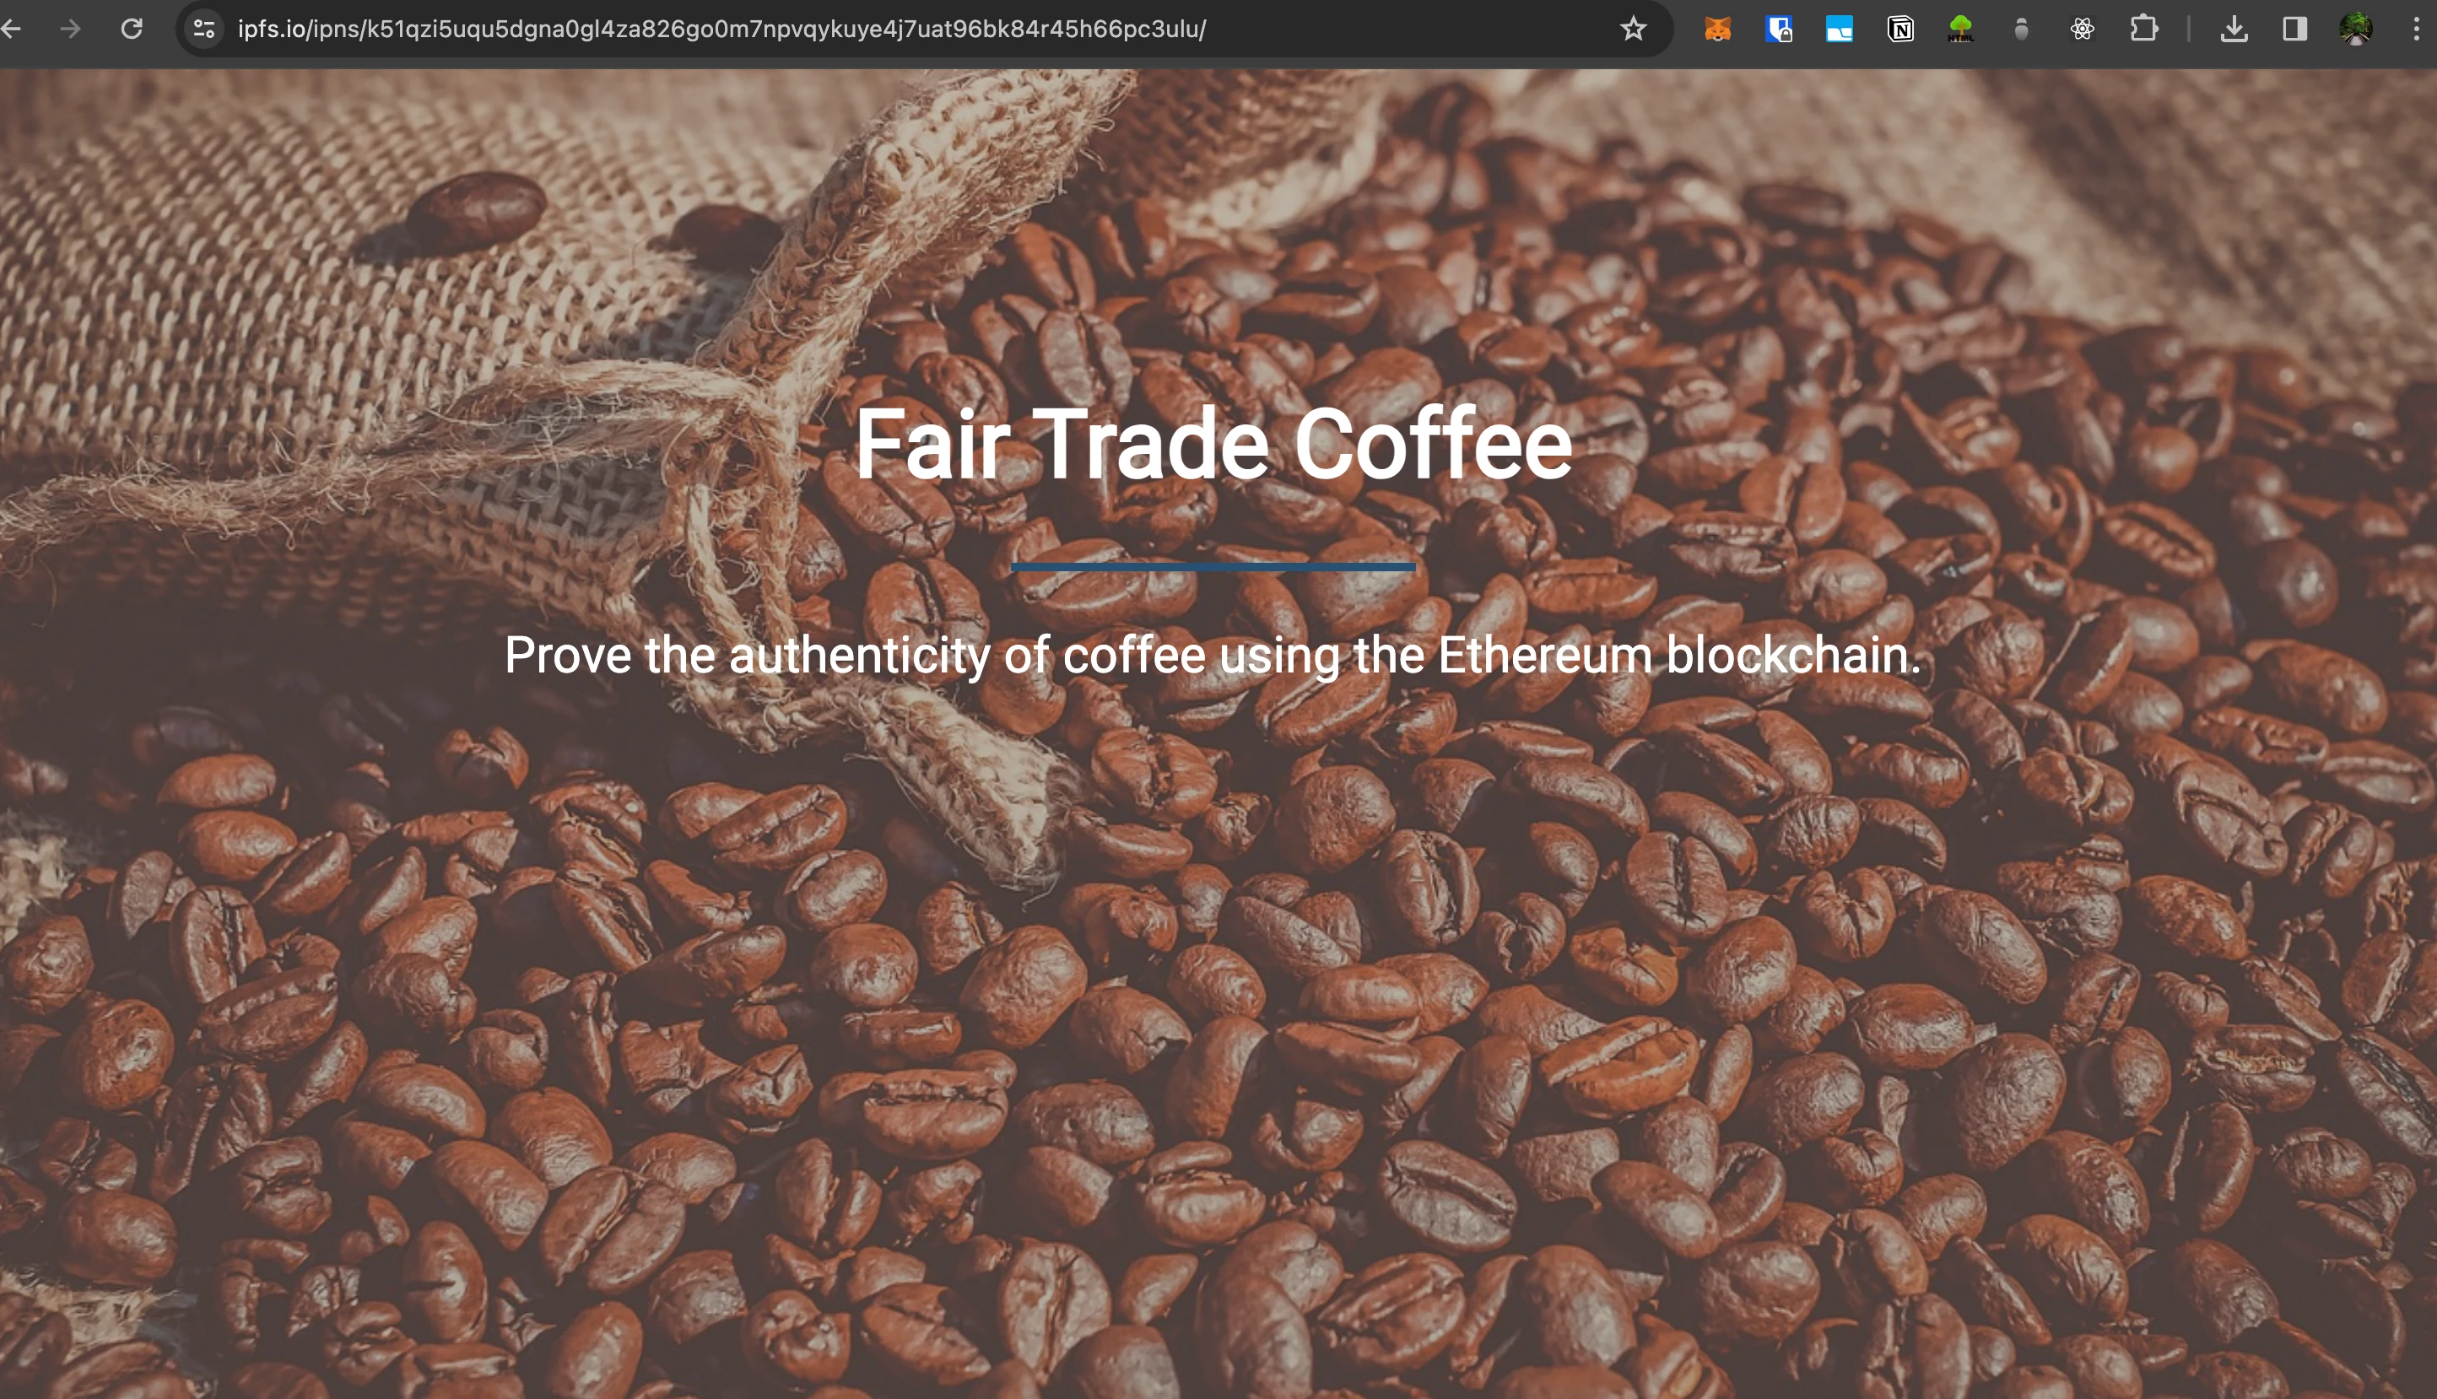
Task: Show the browser downloads
Action: coord(2234,29)
